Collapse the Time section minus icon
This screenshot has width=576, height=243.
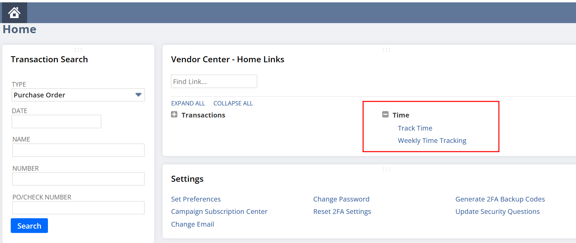(385, 114)
